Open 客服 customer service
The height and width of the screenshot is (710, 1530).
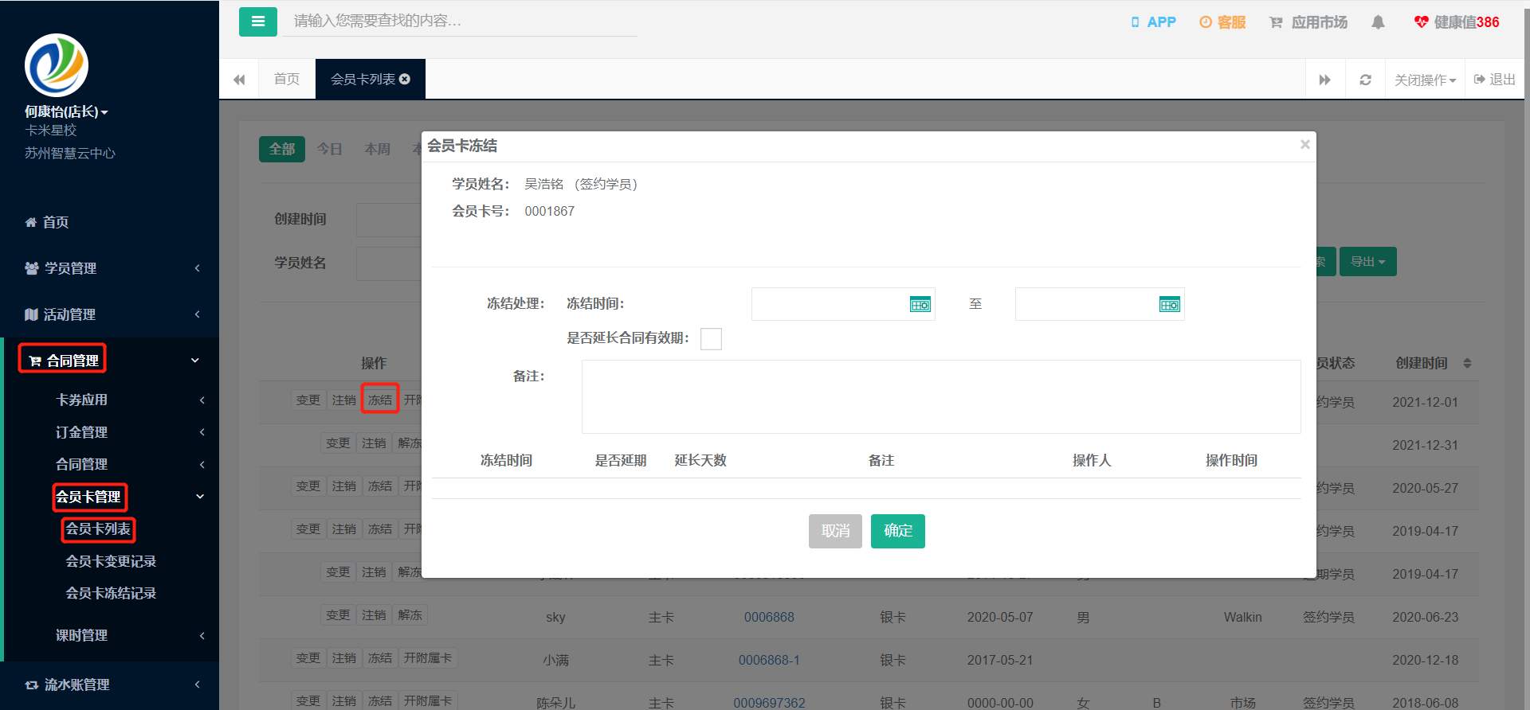click(x=1222, y=22)
